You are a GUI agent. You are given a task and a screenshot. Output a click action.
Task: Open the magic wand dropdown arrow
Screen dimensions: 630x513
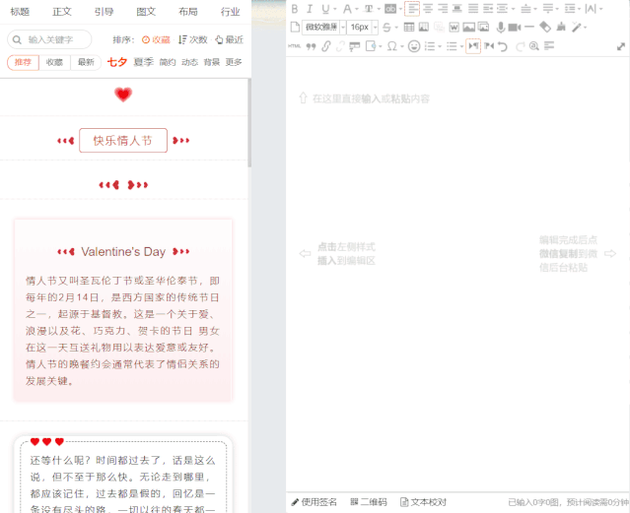coord(585,28)
